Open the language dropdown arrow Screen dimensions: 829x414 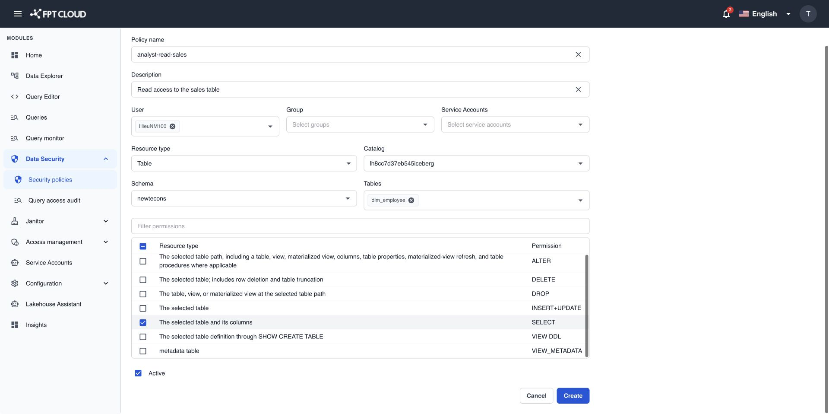(788, 14)
